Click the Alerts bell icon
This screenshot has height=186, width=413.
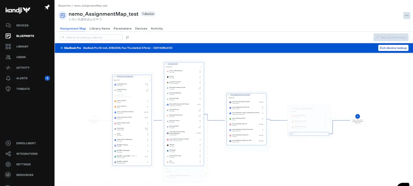(x=8, y=78)
